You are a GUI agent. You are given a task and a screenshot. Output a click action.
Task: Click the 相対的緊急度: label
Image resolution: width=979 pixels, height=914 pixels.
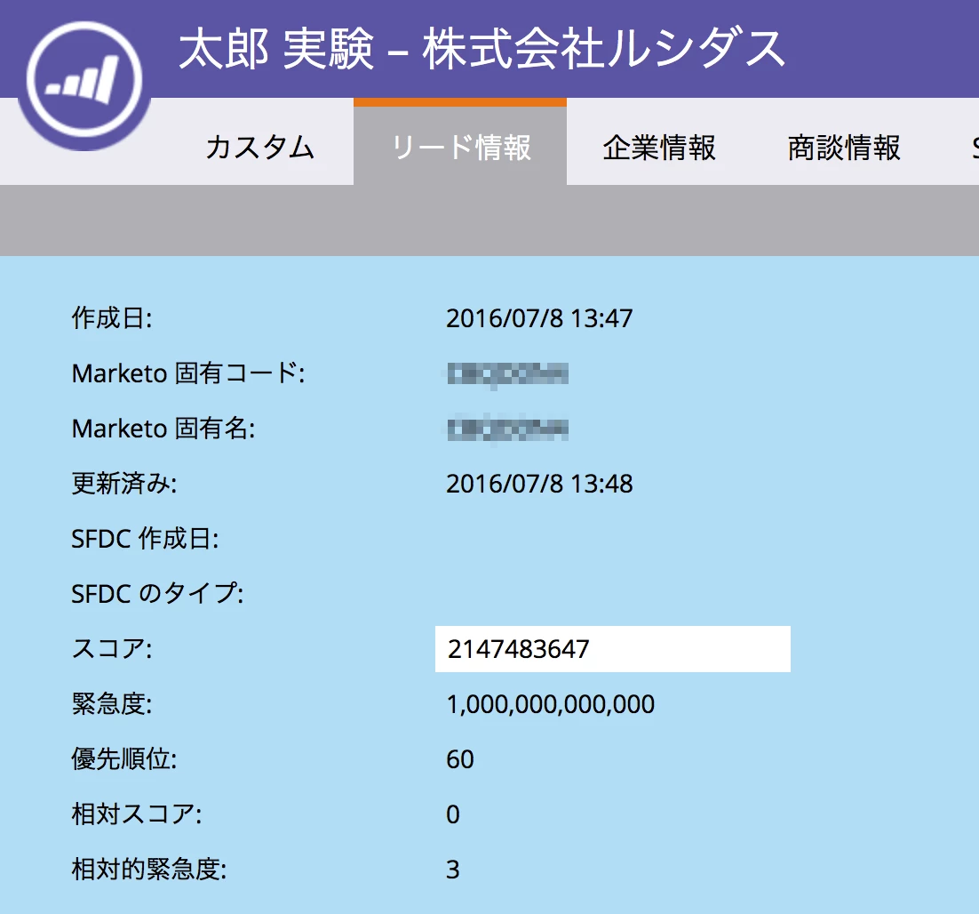[x=149, y=869]
